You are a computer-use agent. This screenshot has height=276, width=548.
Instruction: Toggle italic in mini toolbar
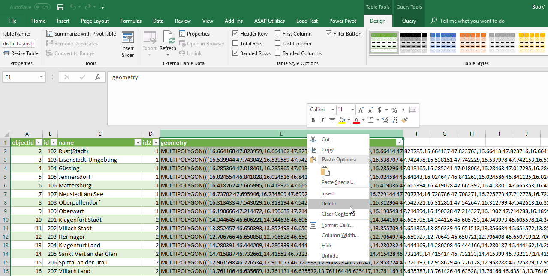322,120
